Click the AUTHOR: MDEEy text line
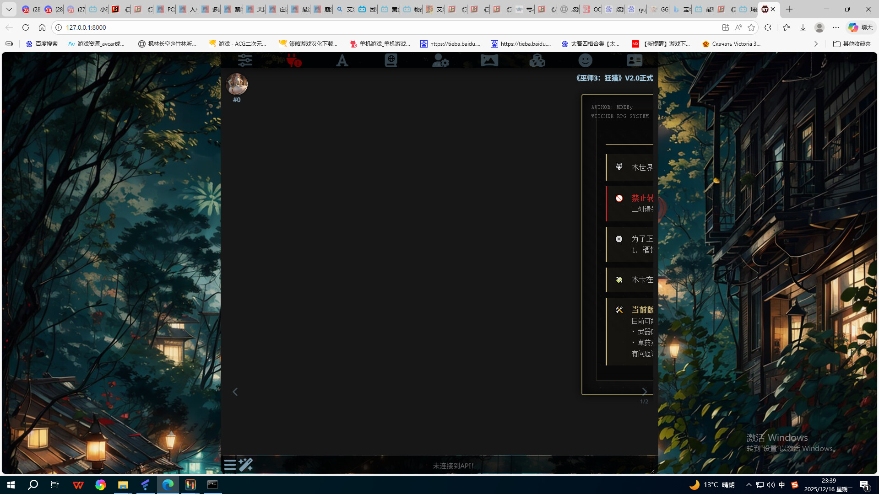The width and height of the screenshot is (879, 494). point(612,107)
